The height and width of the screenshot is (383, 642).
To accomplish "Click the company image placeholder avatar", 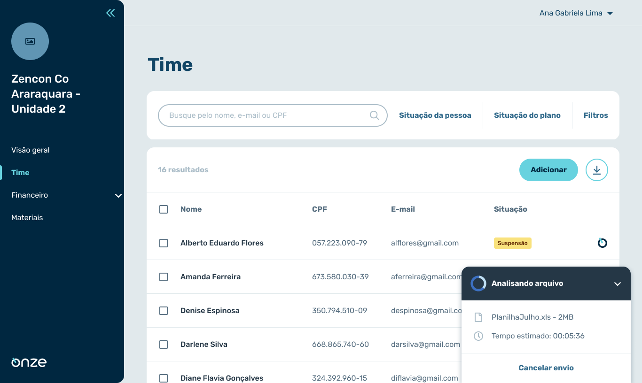I will point(30,41).
